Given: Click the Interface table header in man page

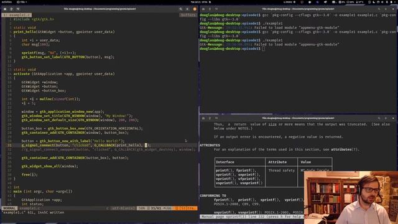Looking at the screenshot, I should coord(225,162).
